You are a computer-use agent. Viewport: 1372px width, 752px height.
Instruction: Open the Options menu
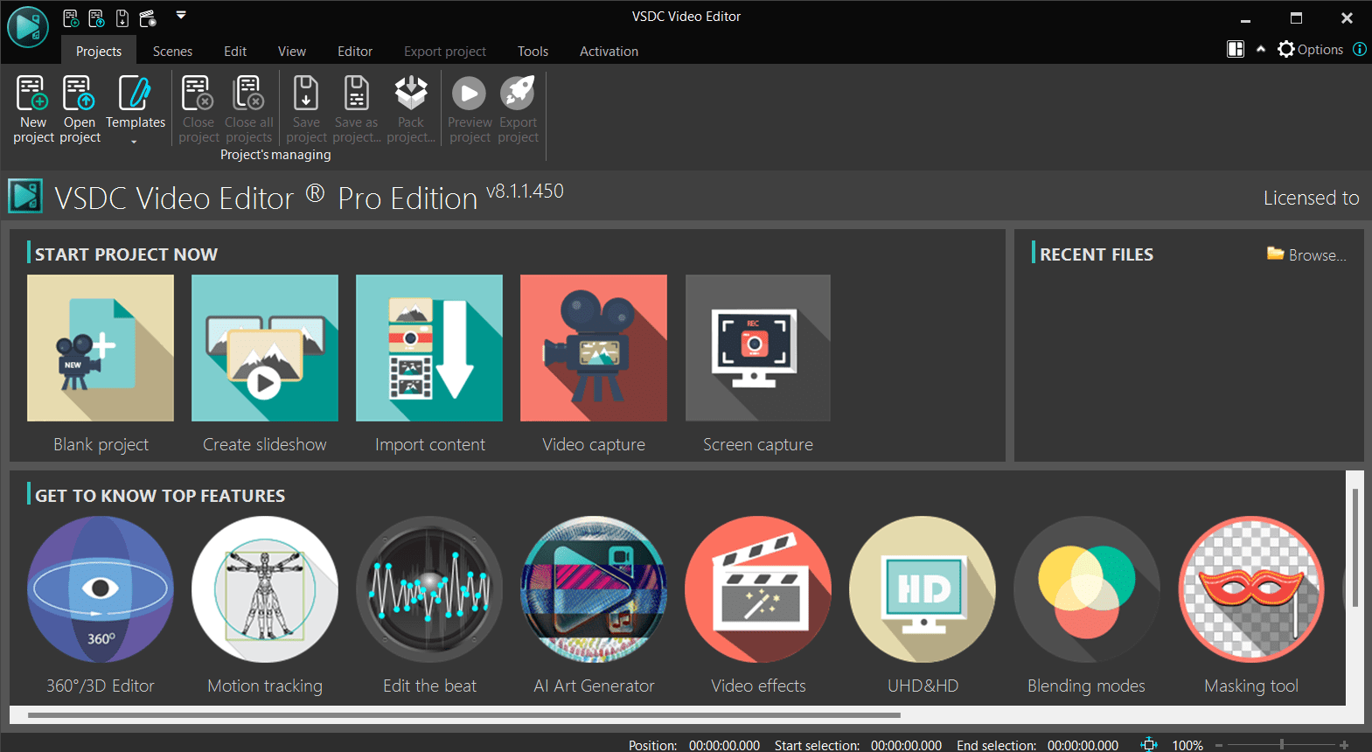[x=1310, y=50]
